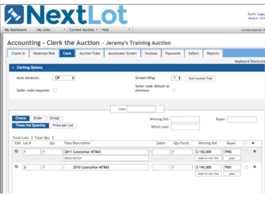Select the Group mode button

point(55,118)
